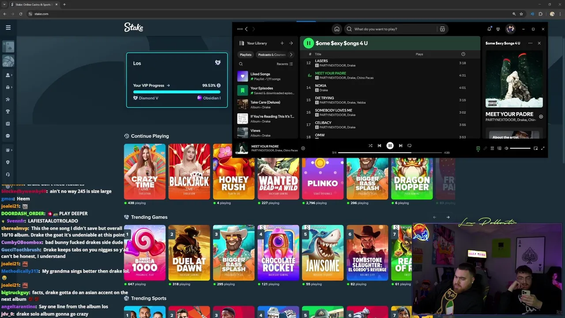Open the Casino cards icon in Stake sidebar
This screenshot has height=318, width=565.
click(8, 47)
